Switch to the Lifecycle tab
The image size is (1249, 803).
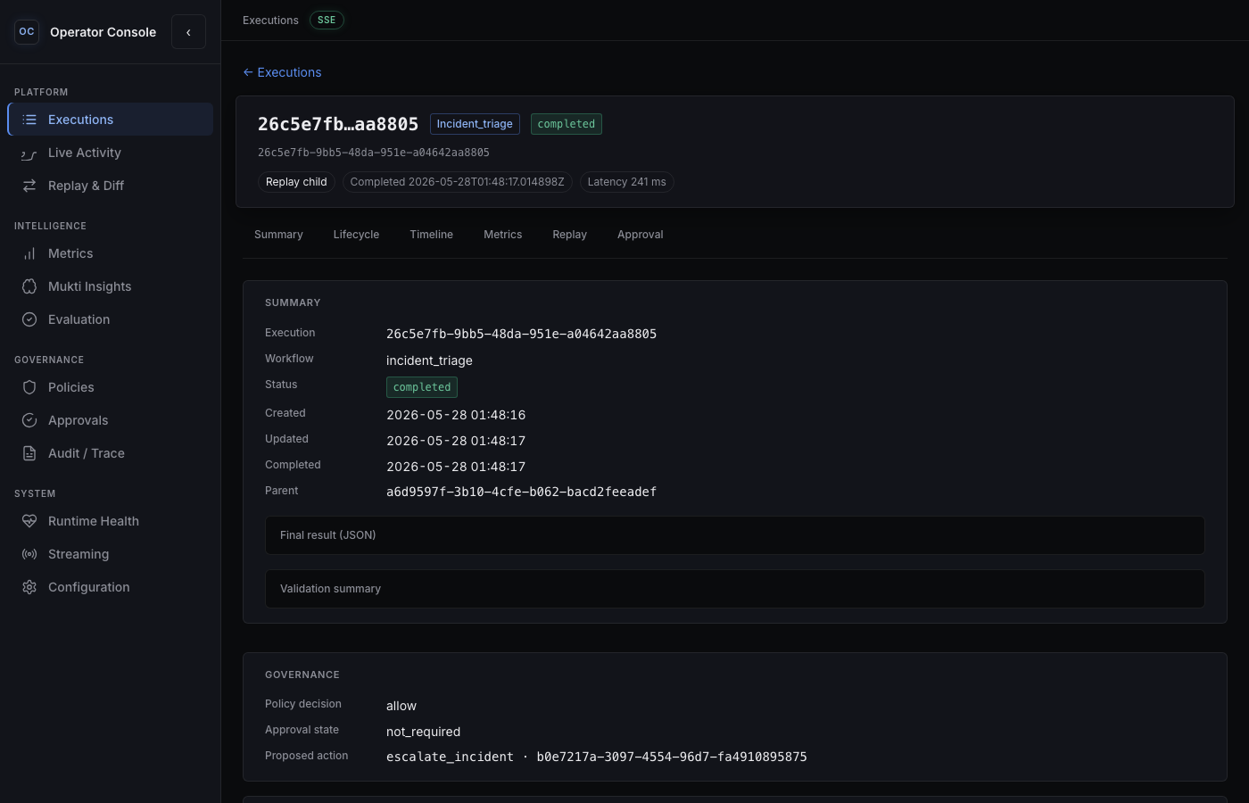tap(356, 235)
